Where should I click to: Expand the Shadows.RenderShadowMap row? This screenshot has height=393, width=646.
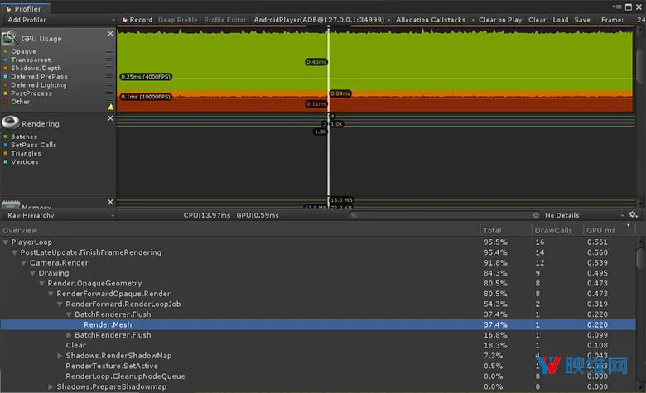pos(60,356)
